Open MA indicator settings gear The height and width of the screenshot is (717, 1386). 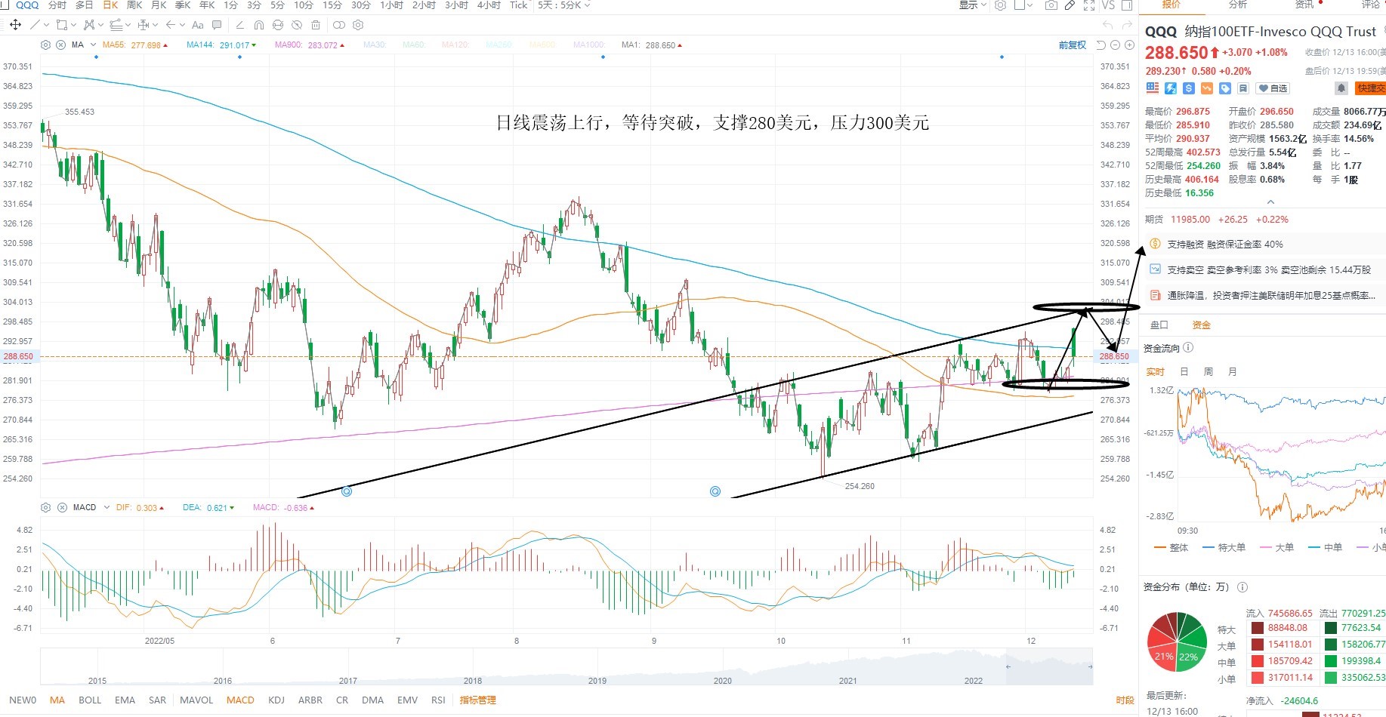click(45, 45)
